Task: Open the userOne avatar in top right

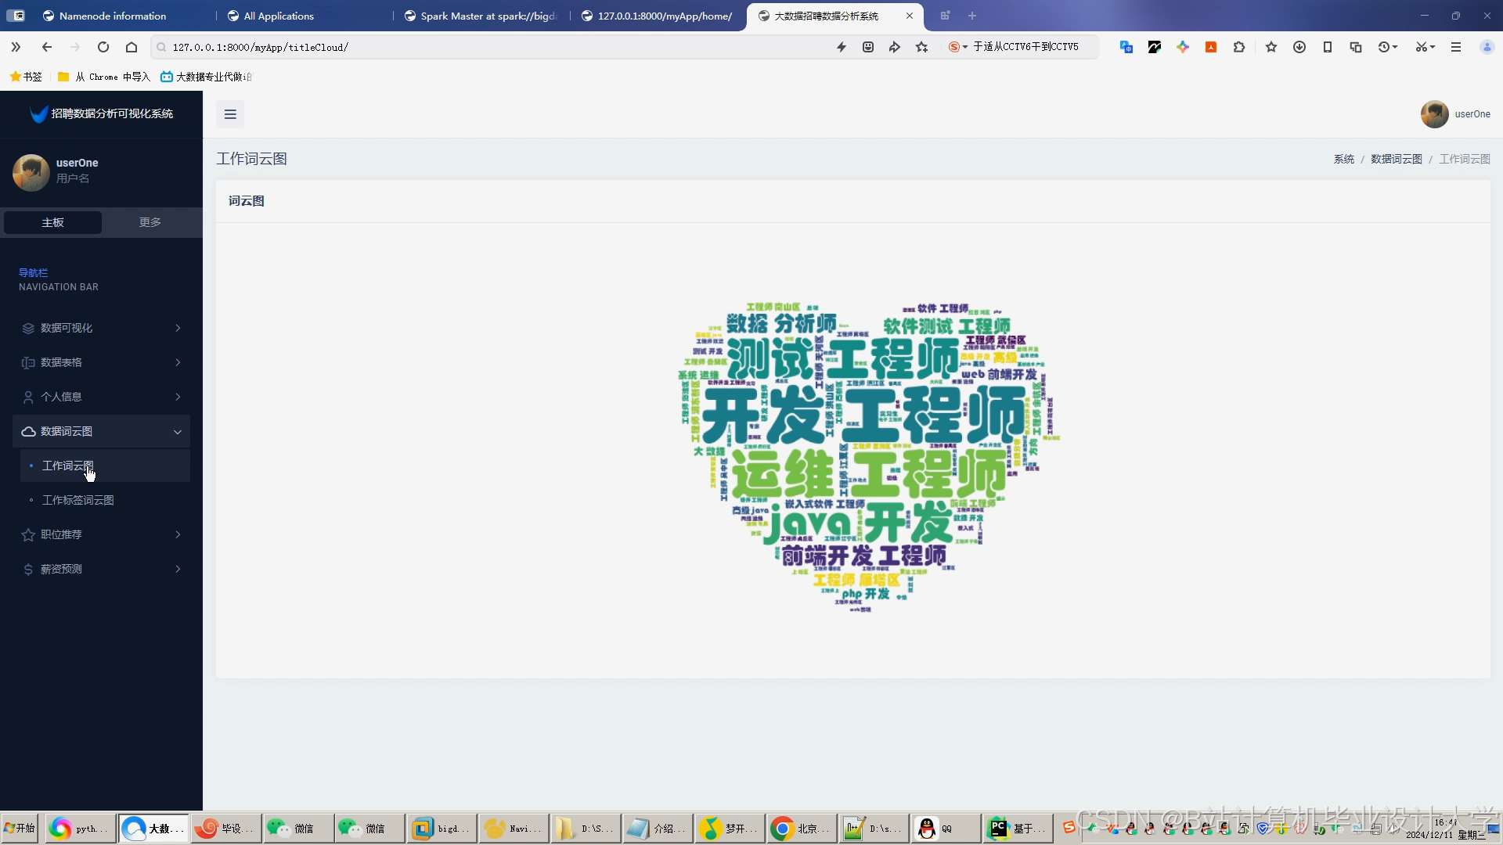Action: 1435,114
